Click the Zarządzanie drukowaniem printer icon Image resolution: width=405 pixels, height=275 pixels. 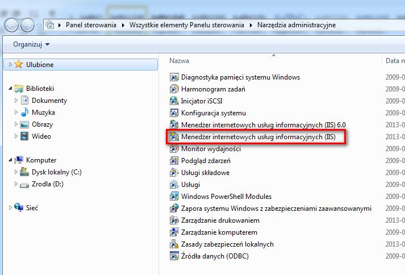[174, 220]
